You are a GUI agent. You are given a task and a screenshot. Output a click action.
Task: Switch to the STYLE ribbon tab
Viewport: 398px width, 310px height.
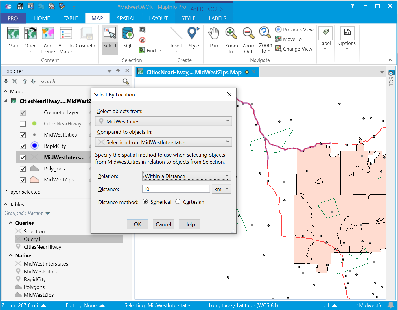(x=188, y=18)
